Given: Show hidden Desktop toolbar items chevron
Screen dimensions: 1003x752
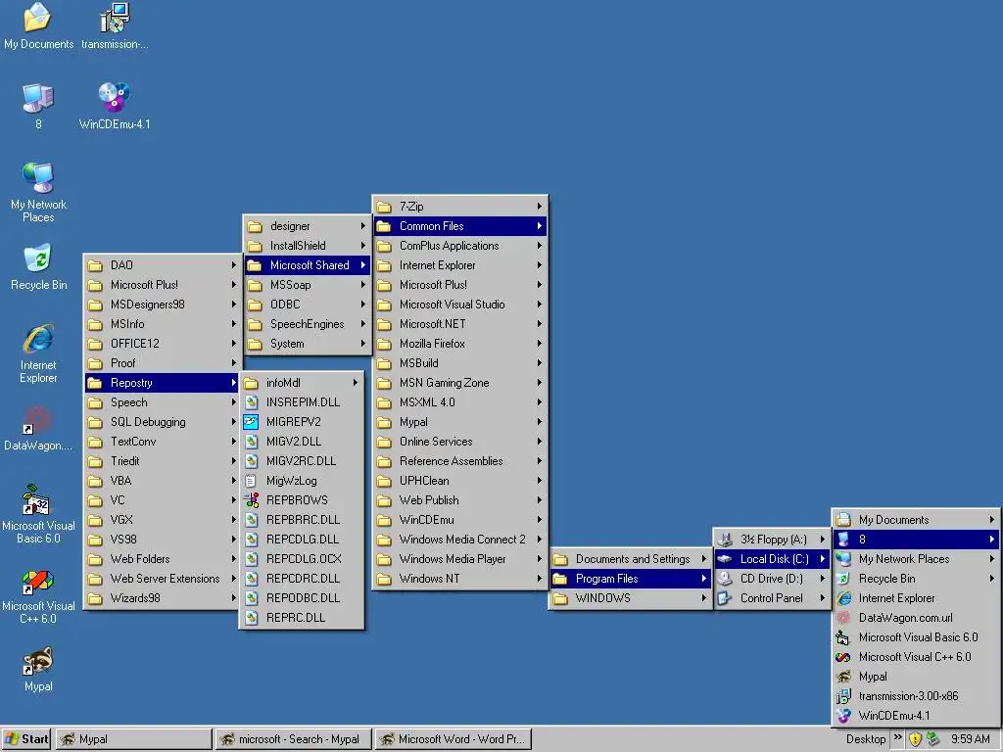Looking at the screenshot, I should tap(898, 737).
